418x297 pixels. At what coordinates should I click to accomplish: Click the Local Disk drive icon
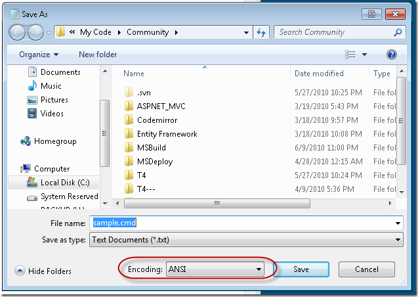32,182
